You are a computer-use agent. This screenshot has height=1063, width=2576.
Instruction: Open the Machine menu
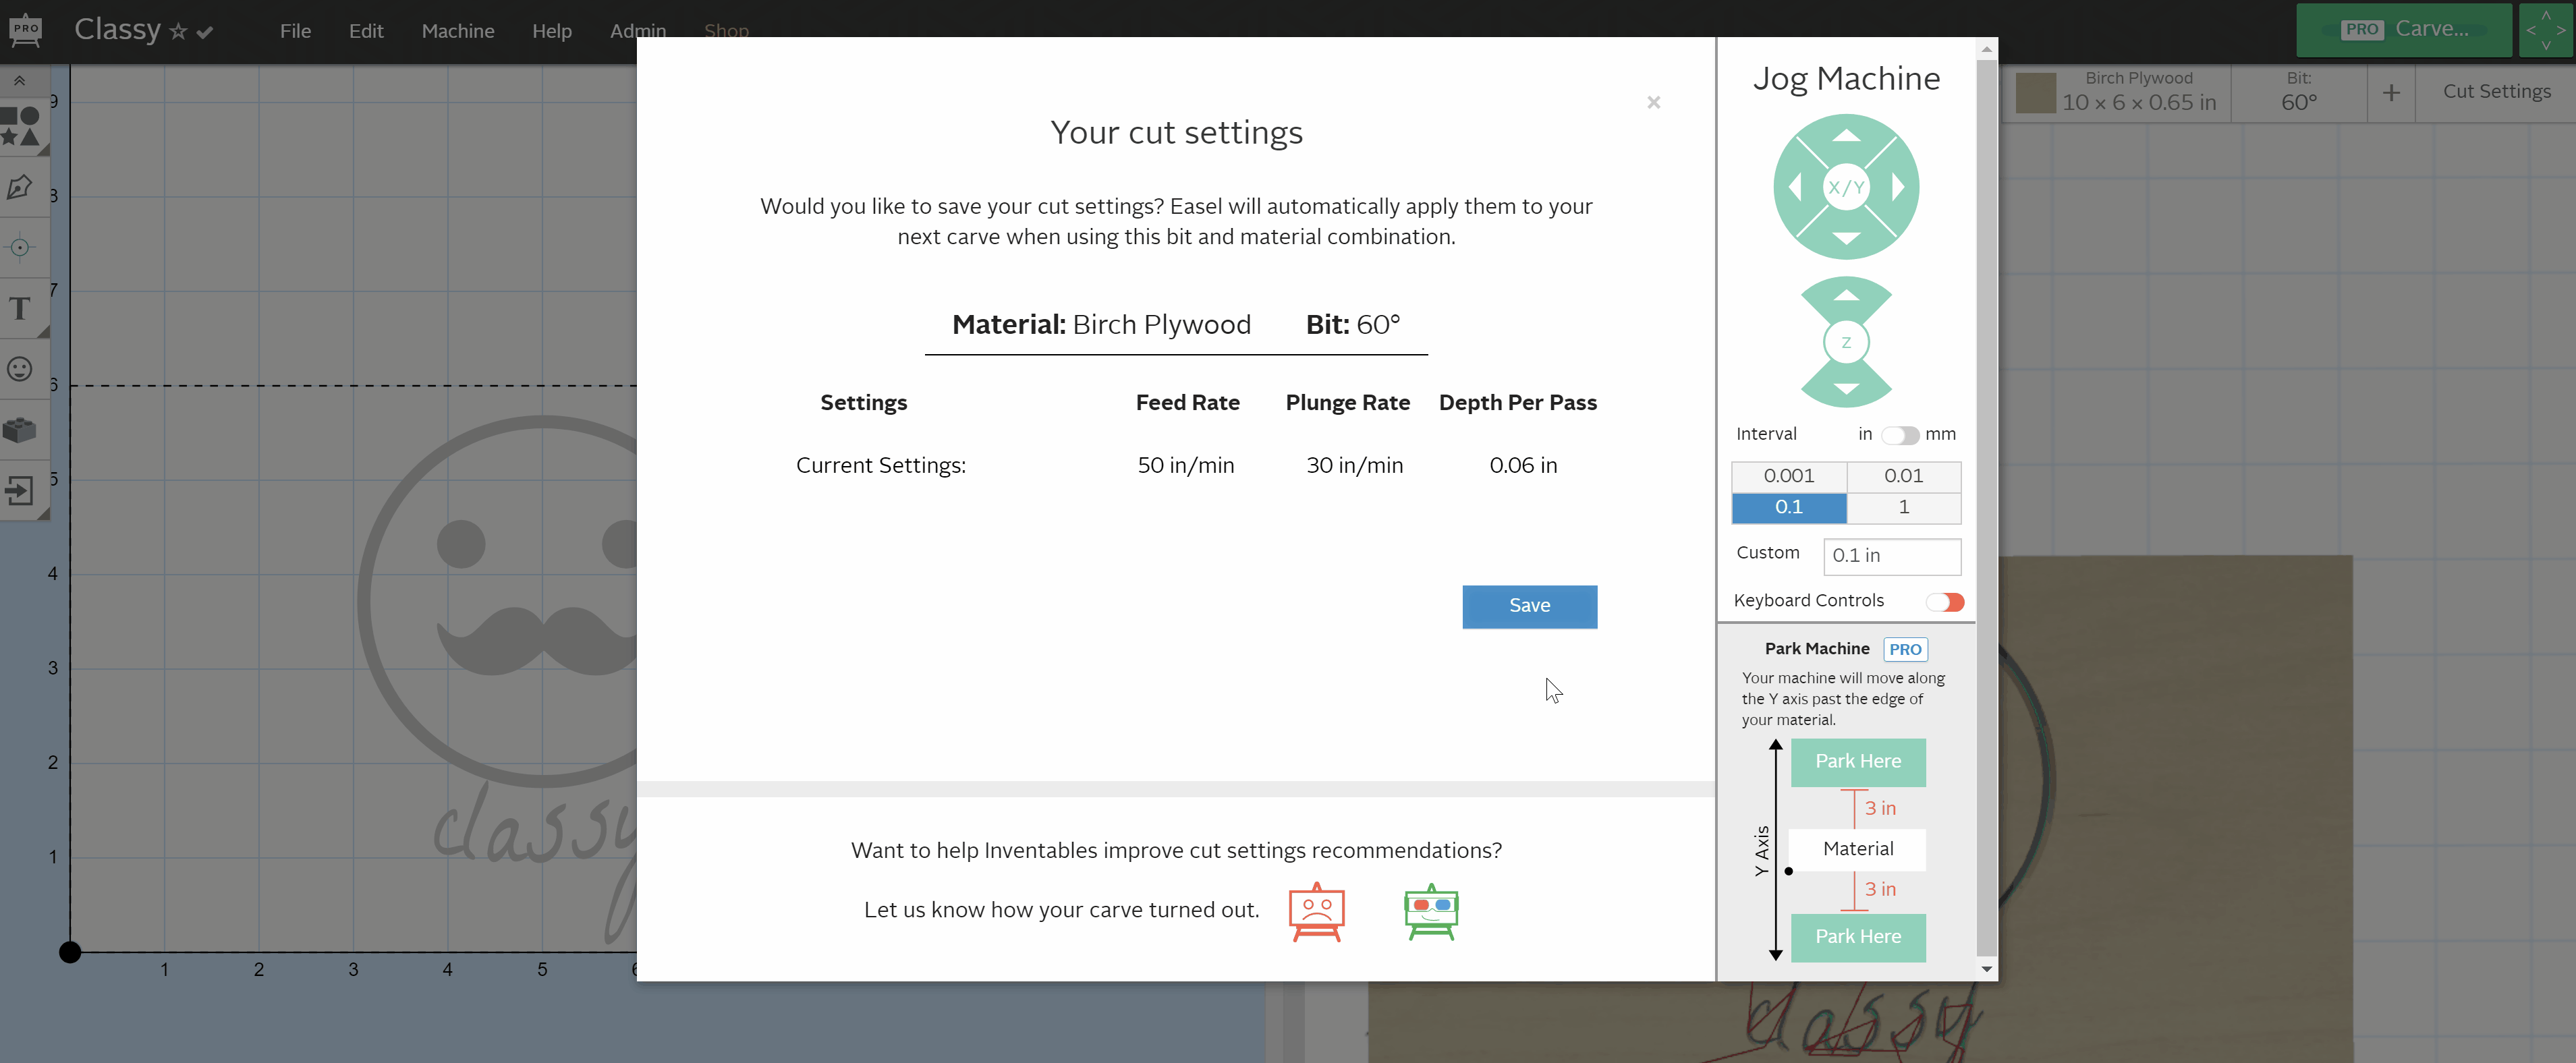457,31
